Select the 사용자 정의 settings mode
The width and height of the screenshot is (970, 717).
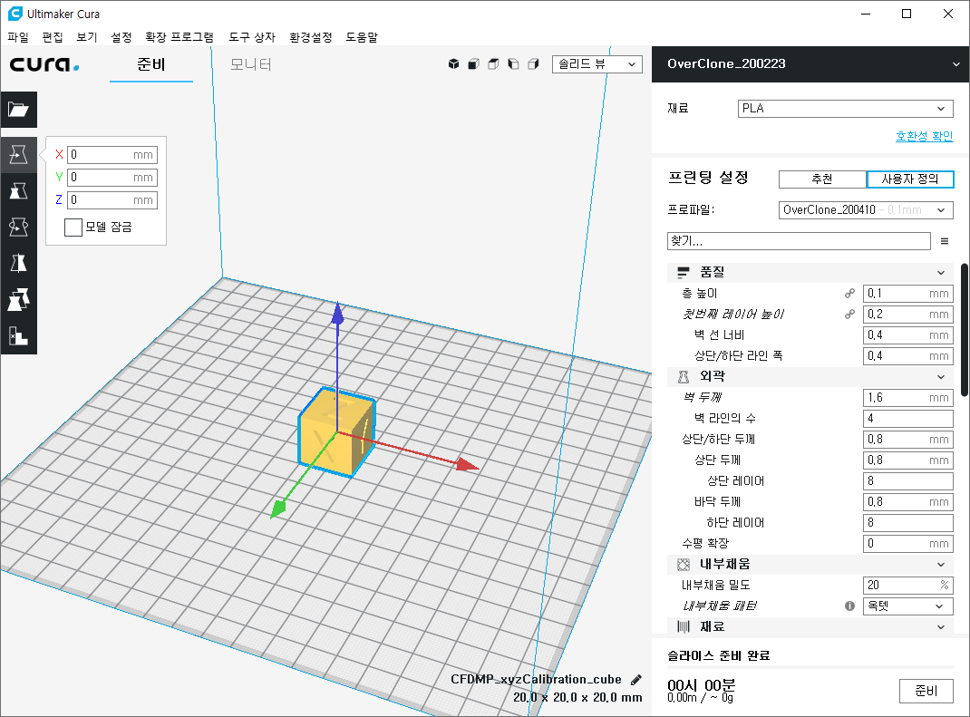[x=909, y=179]
